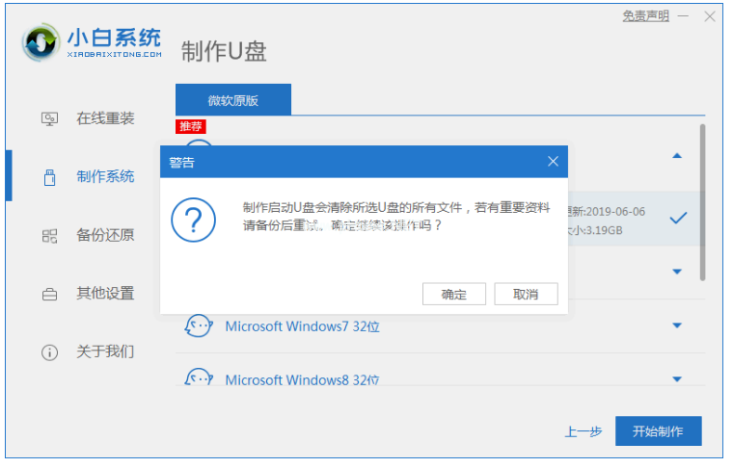This screenshot has width=733, height=468.
Task: Close the 警告 dialog with X
Action: pos(553,162)
